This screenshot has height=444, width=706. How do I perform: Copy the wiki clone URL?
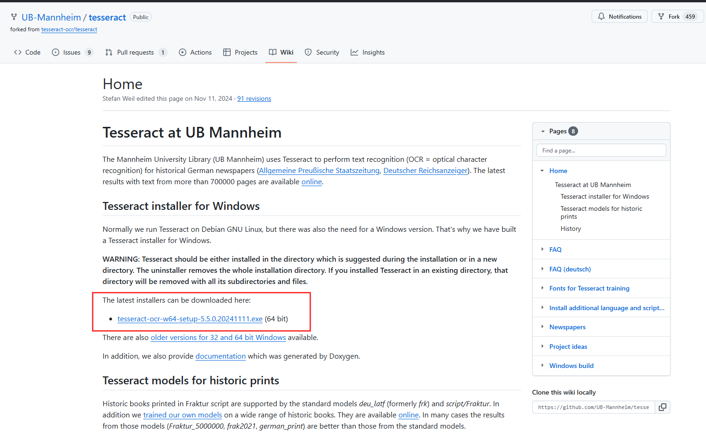(662, 407)
